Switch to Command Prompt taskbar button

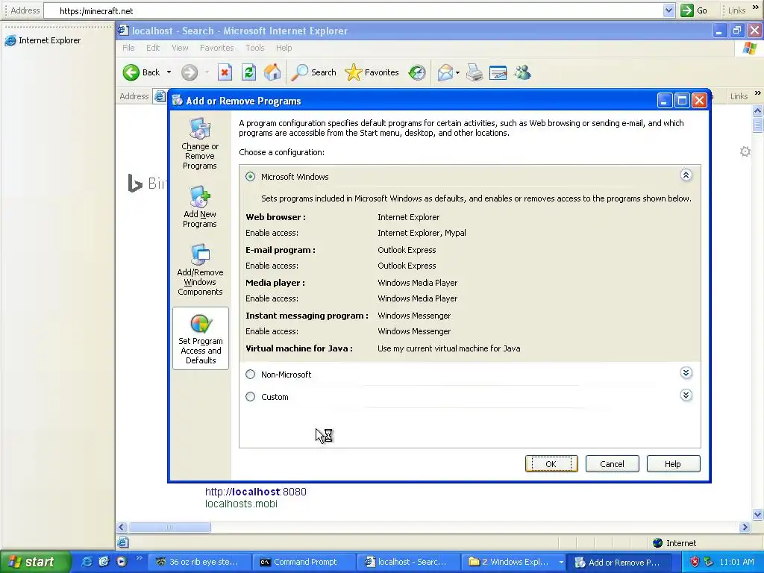[x=303, y=562]
